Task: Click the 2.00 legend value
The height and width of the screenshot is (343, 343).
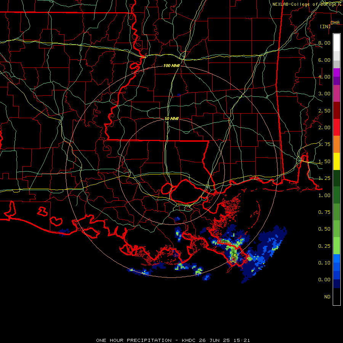Action: point(324,128)
